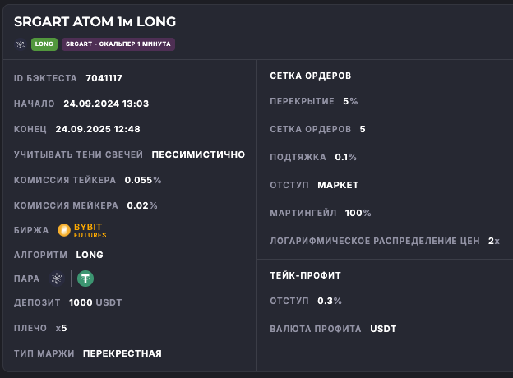Click the purple SRGART - СКАЛЬПЕР 1 МИНУТА tag

(x=118, y=44)
